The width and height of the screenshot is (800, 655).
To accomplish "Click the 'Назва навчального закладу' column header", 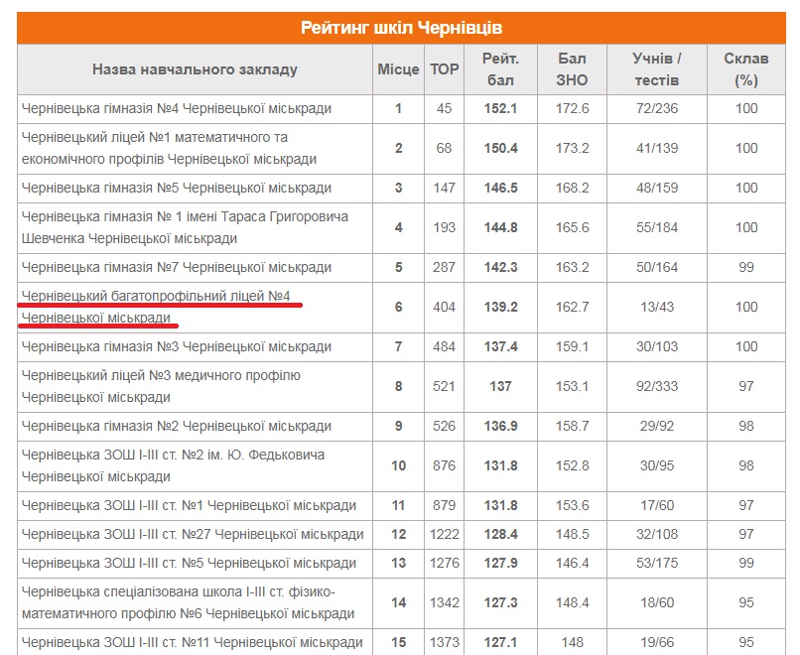I will (195, 69).
